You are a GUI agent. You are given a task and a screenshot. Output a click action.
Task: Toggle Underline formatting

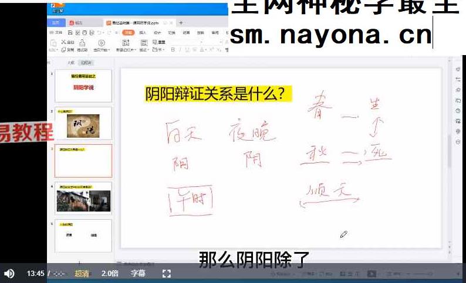pyautogui.click(x=187, y=50)
